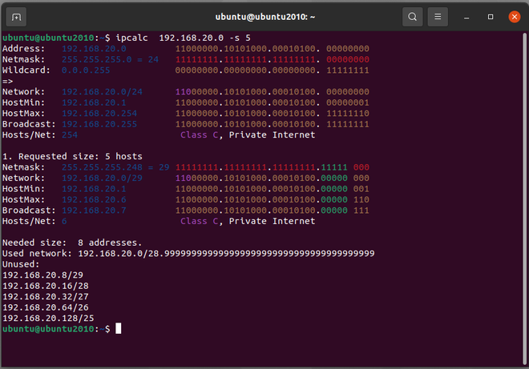Image resolution: width=529 pixels, height=369 pixels.
Task: Click '1. Requested size: 5 hosts' line
Action: click(72, 156)
